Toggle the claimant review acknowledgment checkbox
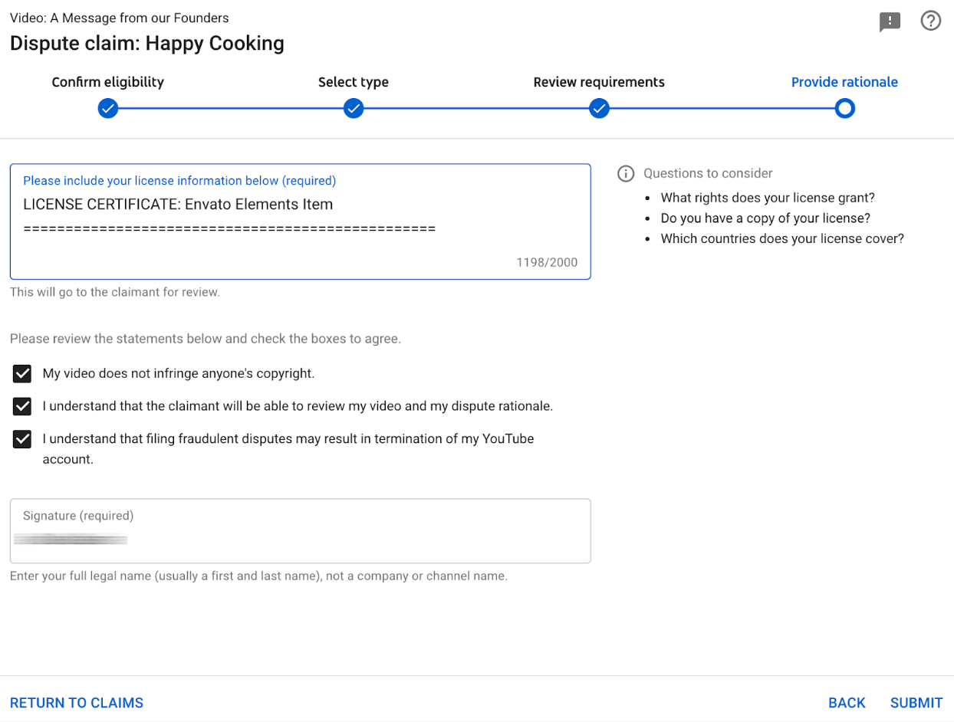 tap(23, 406)
